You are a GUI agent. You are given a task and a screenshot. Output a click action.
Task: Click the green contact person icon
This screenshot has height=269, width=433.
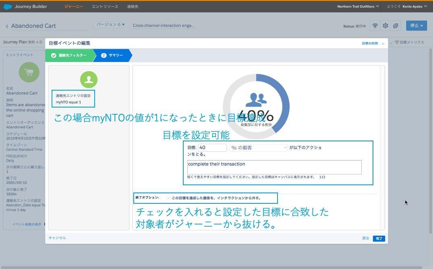click(x=89, y=80)
